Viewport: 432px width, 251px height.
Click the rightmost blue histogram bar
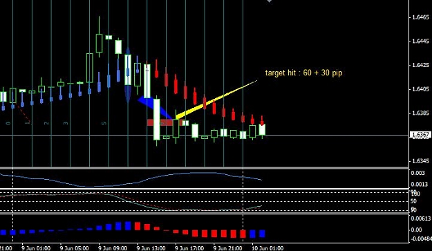(262, 233)
